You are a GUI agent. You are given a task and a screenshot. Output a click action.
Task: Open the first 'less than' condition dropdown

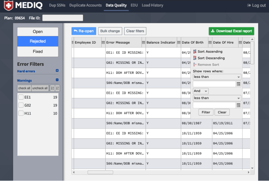click(217, 77)
